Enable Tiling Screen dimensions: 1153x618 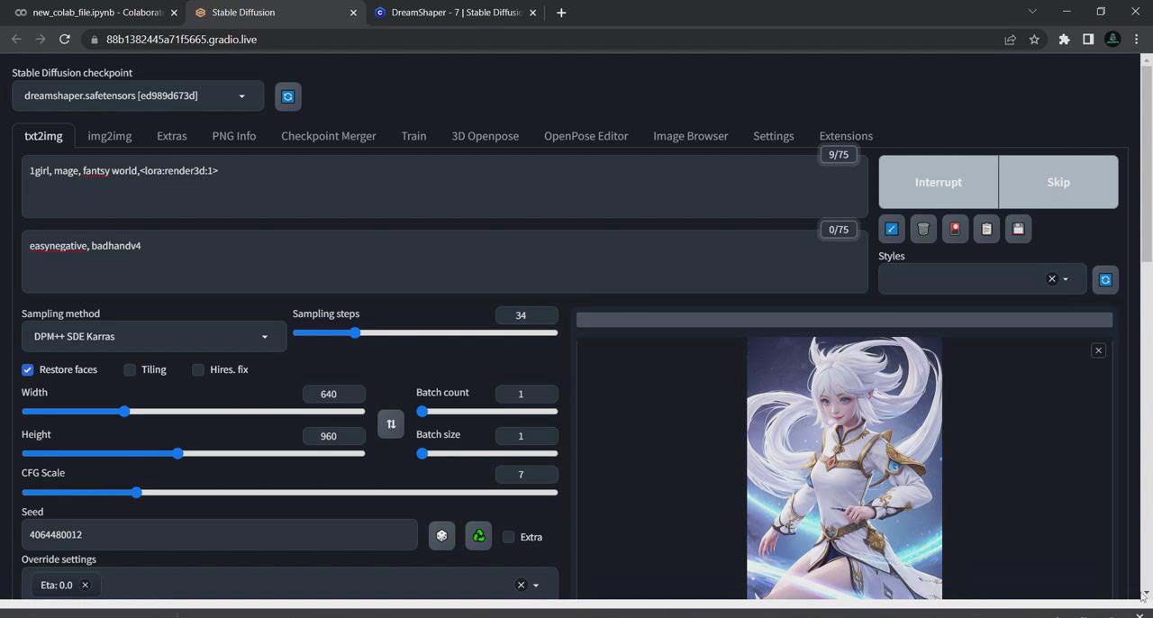(x=130, y=369)
